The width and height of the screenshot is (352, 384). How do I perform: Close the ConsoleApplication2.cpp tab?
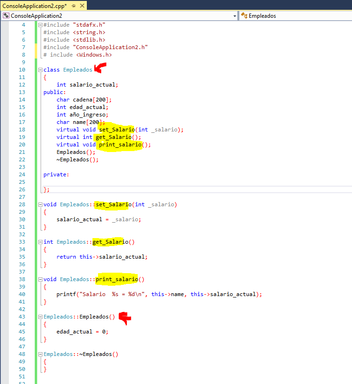pos(81,6)
